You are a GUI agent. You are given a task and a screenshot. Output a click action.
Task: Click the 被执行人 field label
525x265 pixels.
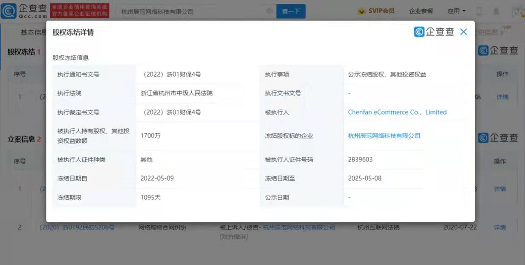pos(277,112)
